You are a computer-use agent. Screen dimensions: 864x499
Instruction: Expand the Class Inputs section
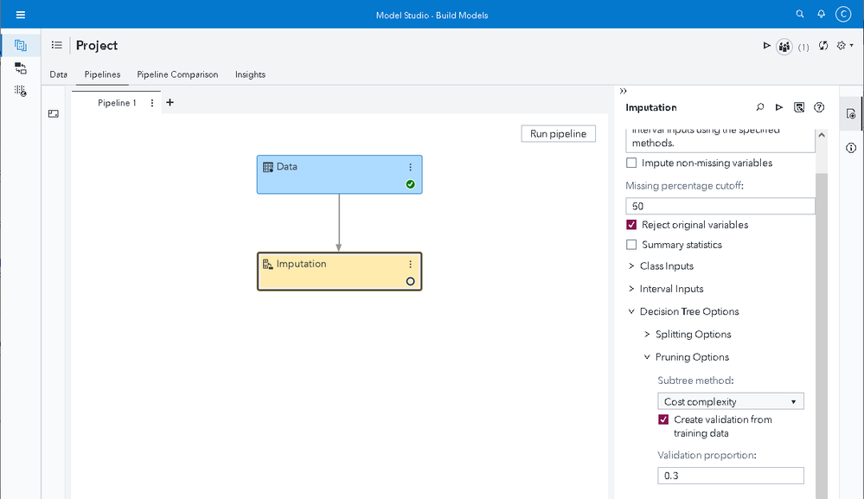[631, 266]
